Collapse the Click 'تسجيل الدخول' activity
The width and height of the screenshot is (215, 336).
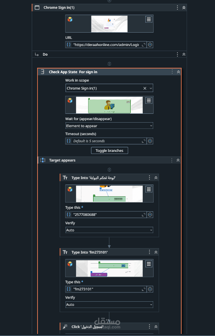click(156, 326)
